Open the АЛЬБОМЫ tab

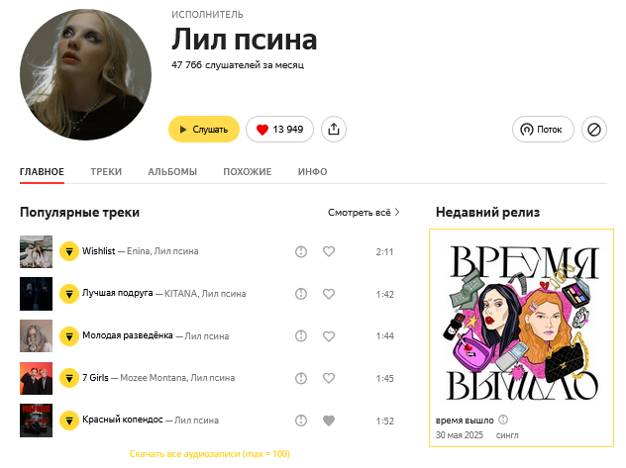point(172,172)
